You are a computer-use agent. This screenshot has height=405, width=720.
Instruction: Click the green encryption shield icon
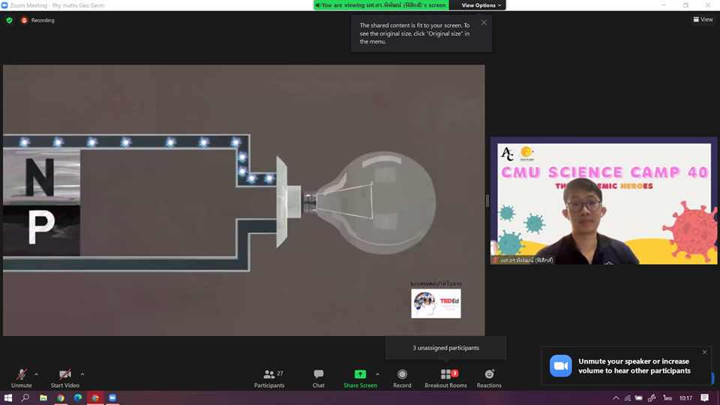click(x=9, y=20)
